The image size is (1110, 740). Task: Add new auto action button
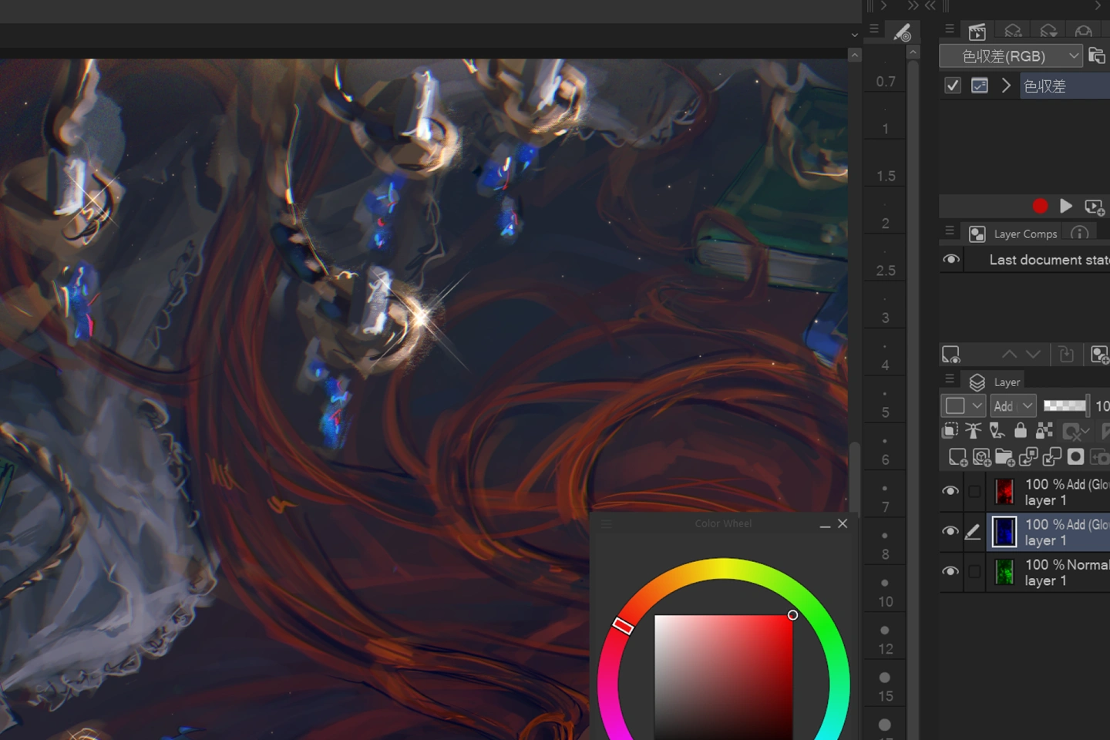1095,207
